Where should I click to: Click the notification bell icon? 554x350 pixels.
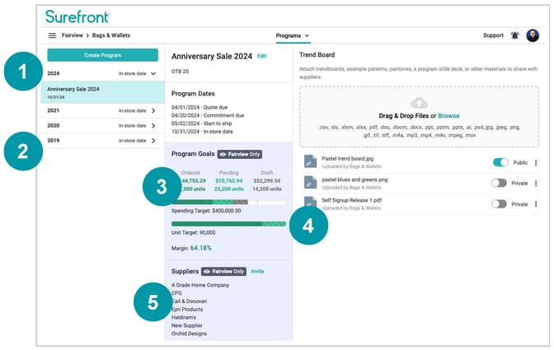(x=515, y=36)
